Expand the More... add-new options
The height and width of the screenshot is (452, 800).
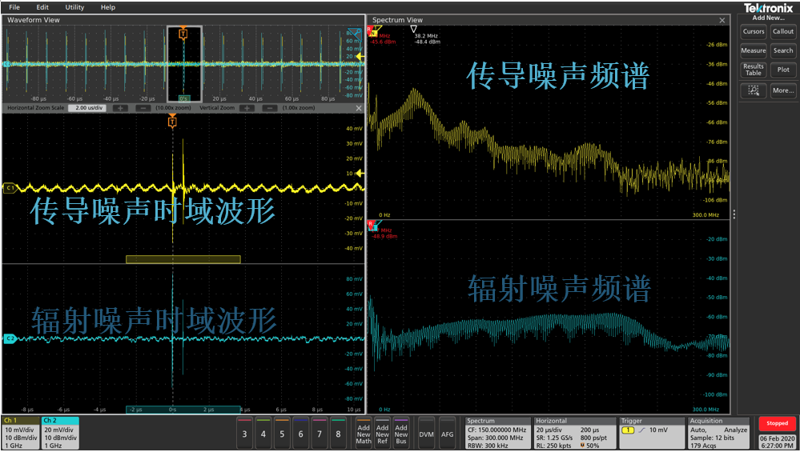point(782,90)
